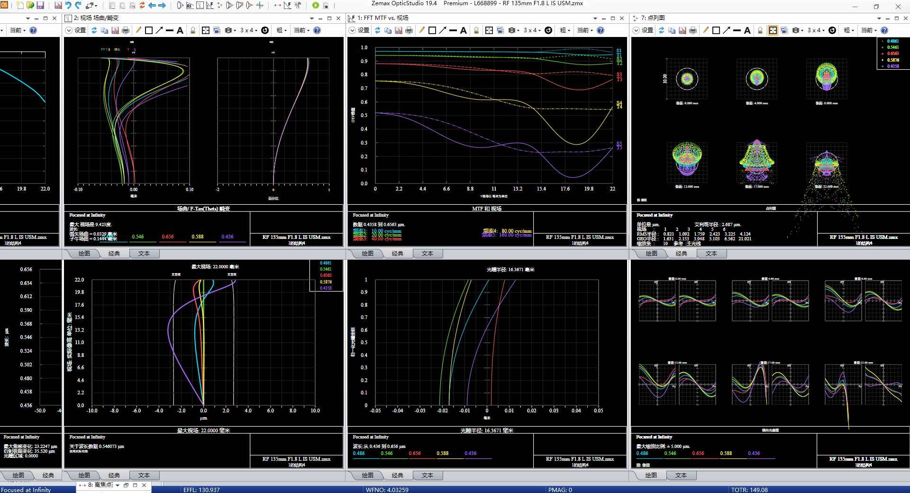Screen dimensions: 910x493
Task: Click the PMAG: 0 status bar entry
Action: tap(560, 490)
